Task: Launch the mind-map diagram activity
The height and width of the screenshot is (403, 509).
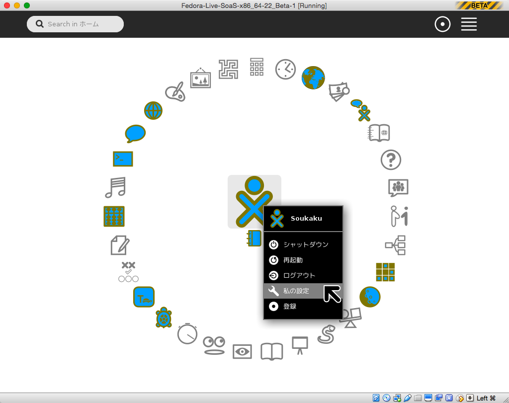Action: (x=395, y=245)
